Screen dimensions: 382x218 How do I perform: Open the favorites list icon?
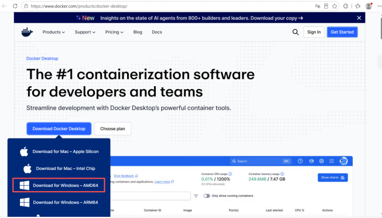pos(357,6)
